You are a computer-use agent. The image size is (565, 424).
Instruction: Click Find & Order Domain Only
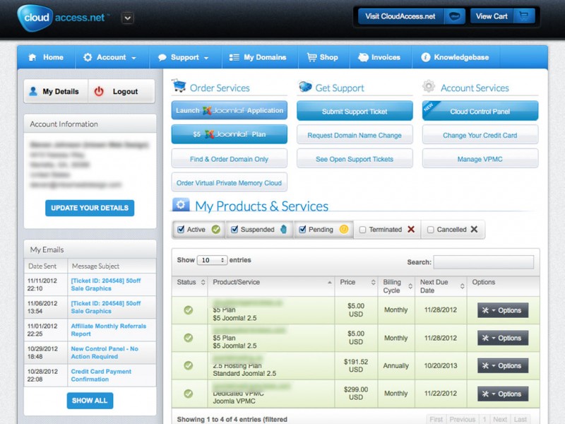(x=230, y=159)
